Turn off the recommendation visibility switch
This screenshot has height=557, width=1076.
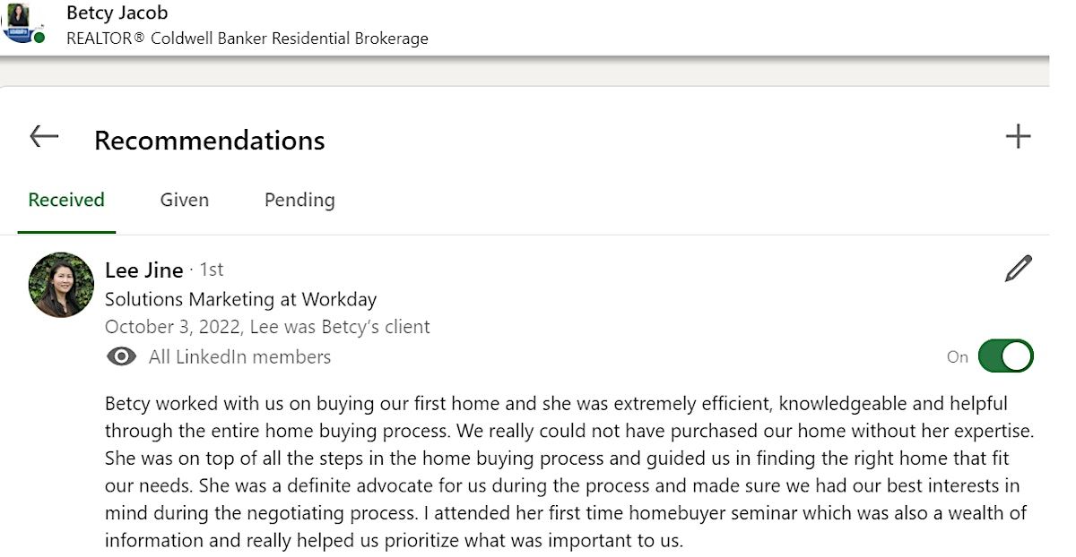[1005, 356]
